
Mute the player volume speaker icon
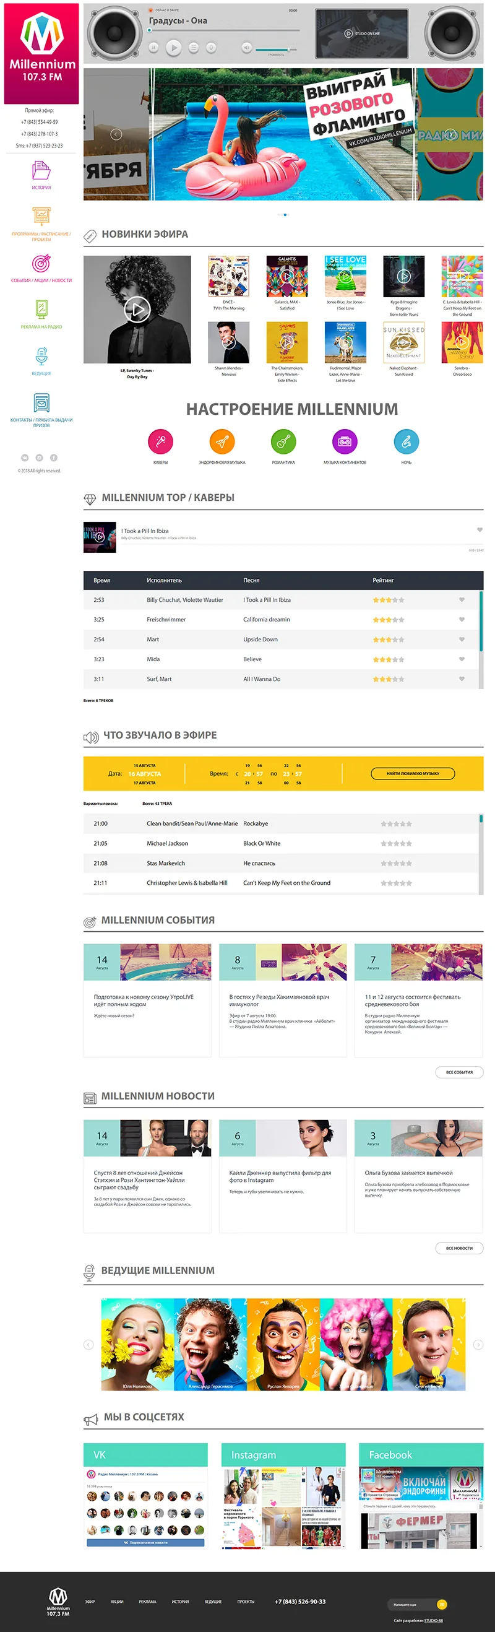click(246, 48)
